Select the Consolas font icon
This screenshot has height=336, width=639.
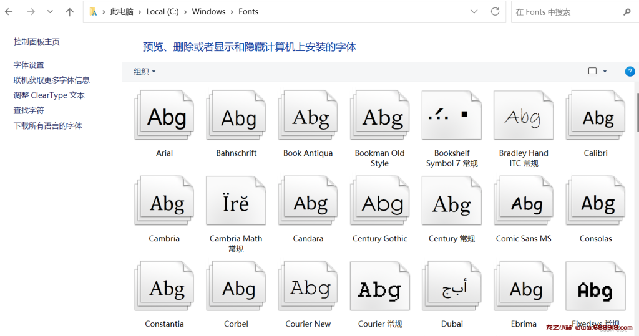(595, 201)
